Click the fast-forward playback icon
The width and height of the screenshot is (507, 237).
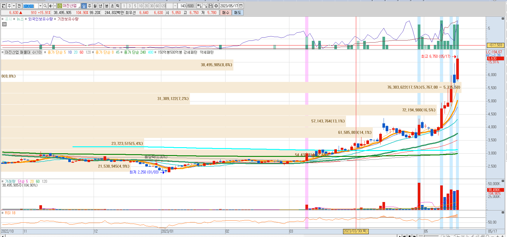415,236
